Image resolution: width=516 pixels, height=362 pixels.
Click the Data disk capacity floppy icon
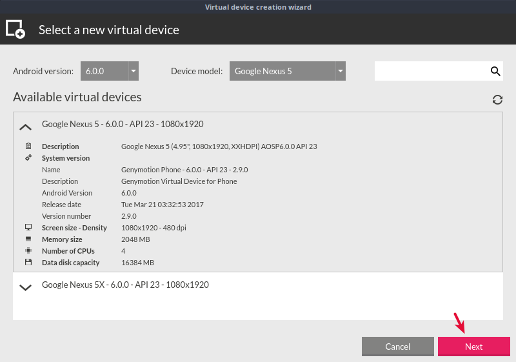point(28,262)
